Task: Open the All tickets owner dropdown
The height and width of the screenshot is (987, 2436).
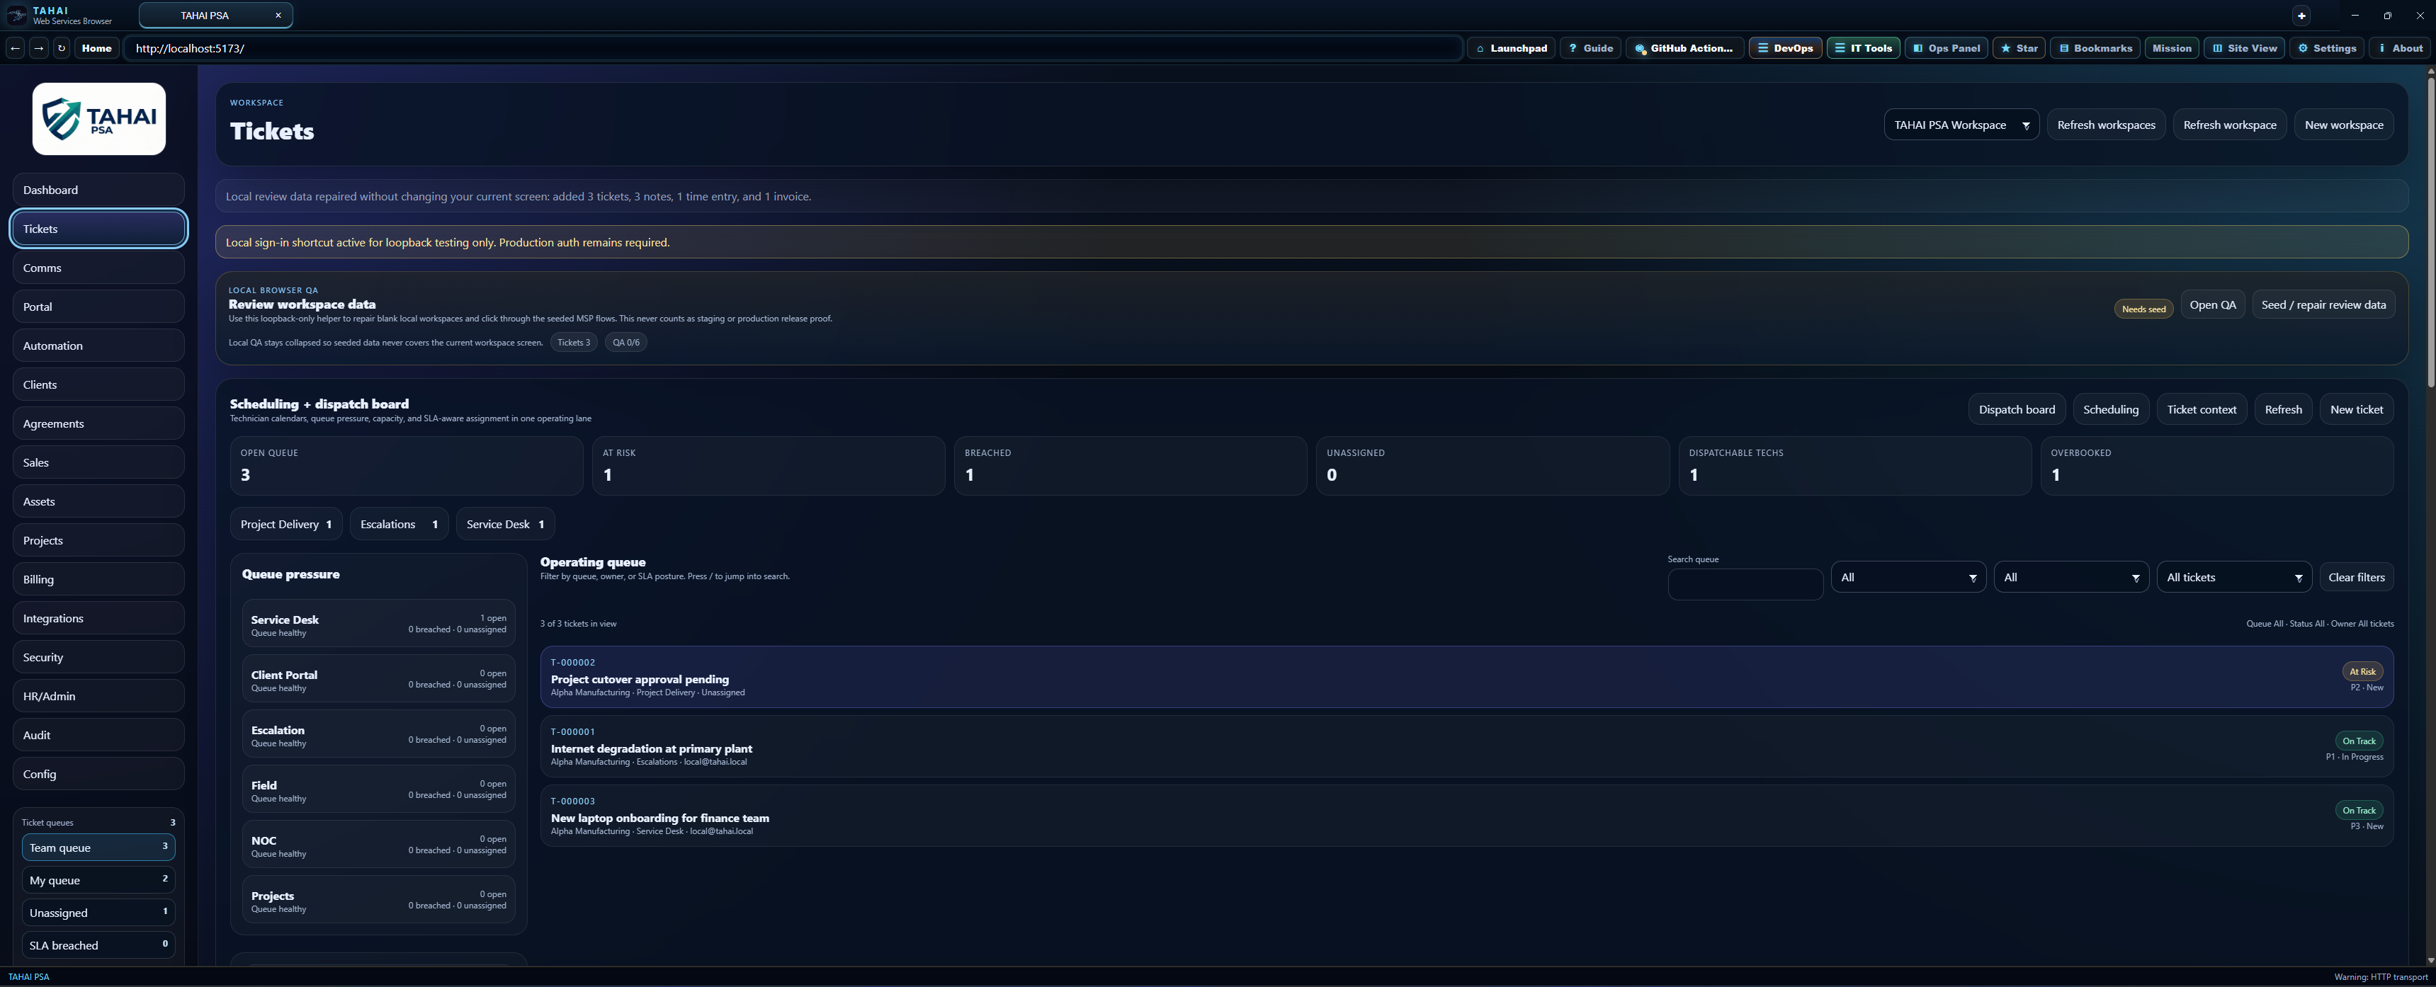Action: [2233, 577]
